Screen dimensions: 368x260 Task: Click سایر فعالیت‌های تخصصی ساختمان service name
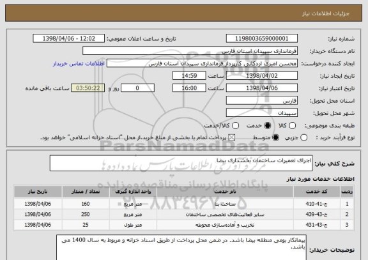[x=225, y=214]
